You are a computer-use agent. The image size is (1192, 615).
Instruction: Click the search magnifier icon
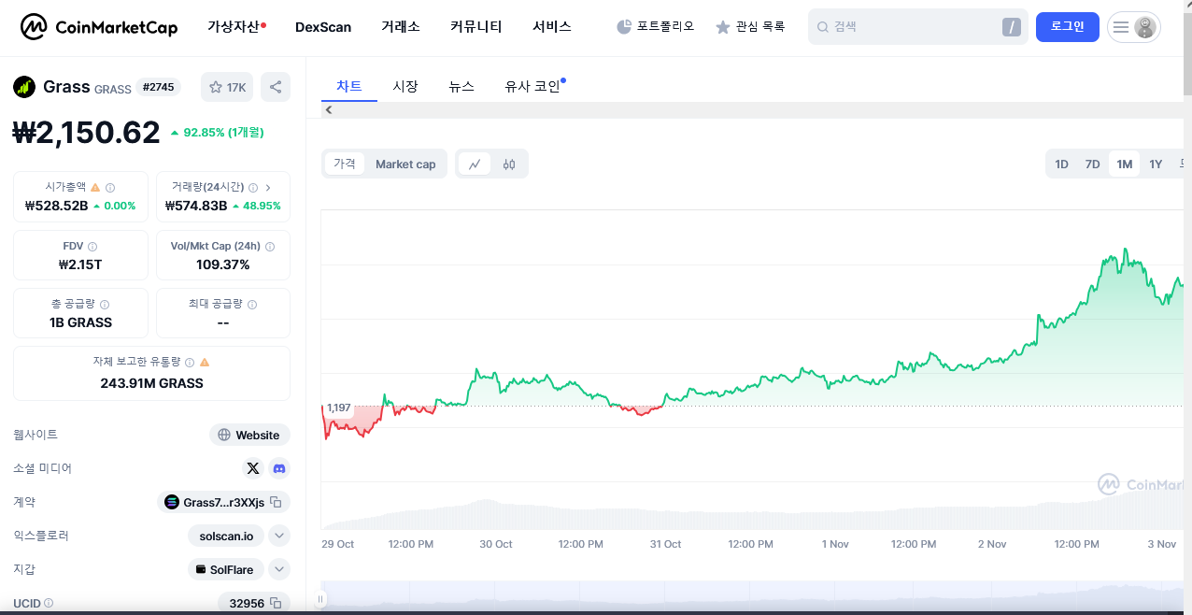822,27
